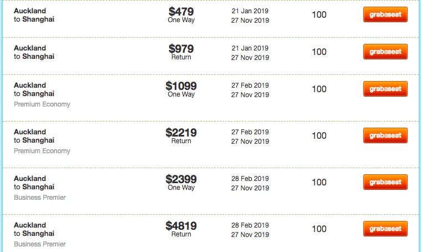The image size is (421, 252).
Task: Grab the $479 one way Shanghai seat
Action: click(x=386, y=14)
